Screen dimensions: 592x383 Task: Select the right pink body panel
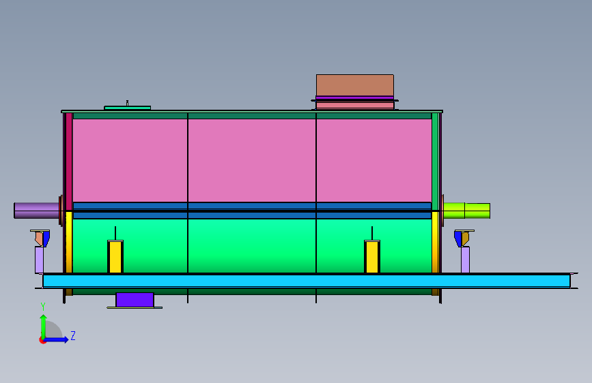click(x=373, y=161)
